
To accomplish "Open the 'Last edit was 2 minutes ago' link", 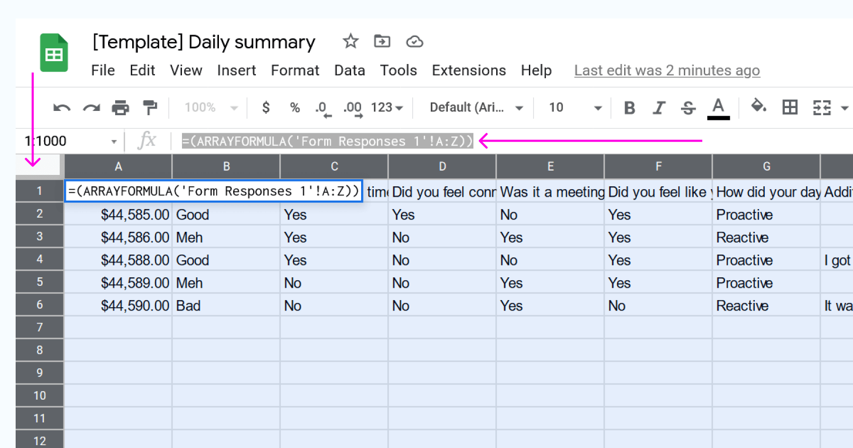I will pyautogui.click(x=667, y=71).
